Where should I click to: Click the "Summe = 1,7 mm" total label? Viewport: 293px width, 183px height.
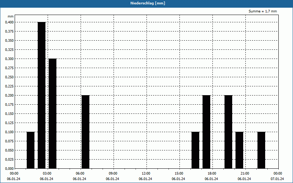(263, 11)
